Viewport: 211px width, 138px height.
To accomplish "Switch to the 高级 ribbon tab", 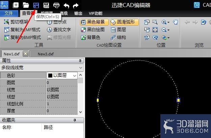I will point(64,13).
